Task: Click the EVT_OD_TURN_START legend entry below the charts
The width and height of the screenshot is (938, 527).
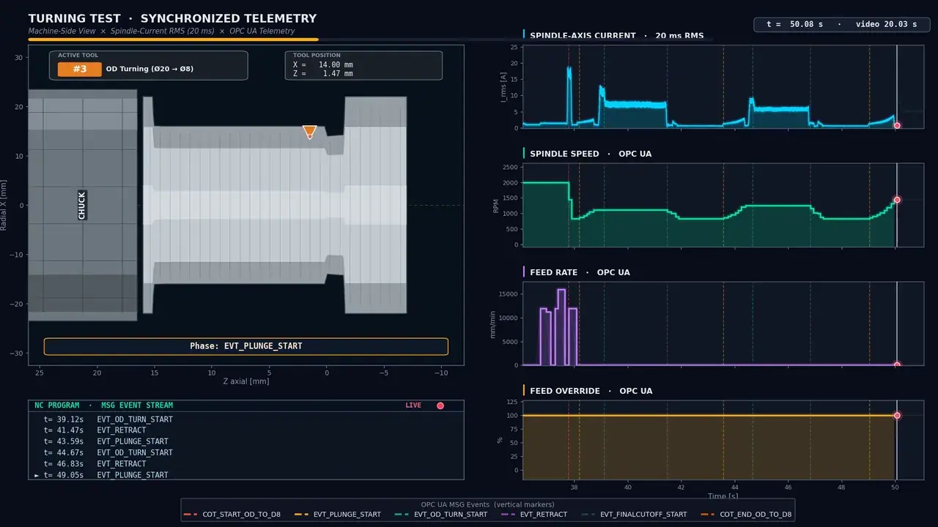Action: (440, 515)
